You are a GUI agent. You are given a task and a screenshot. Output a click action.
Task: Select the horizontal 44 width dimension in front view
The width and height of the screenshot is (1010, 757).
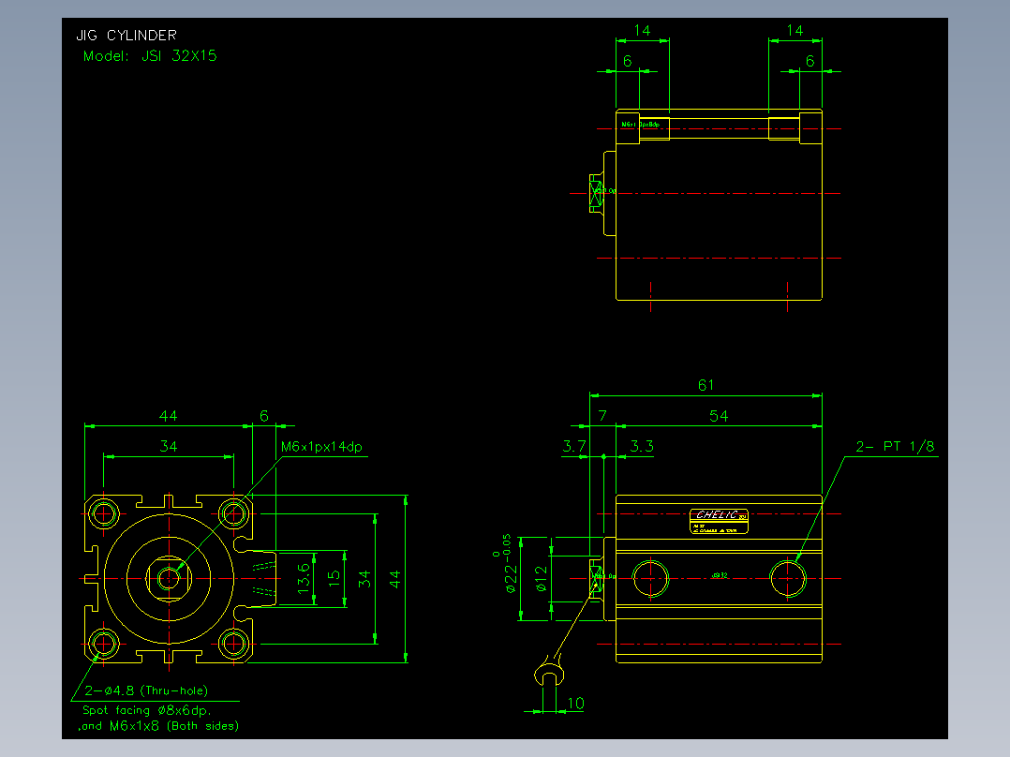pyautogui.click(x=168, y=416)
